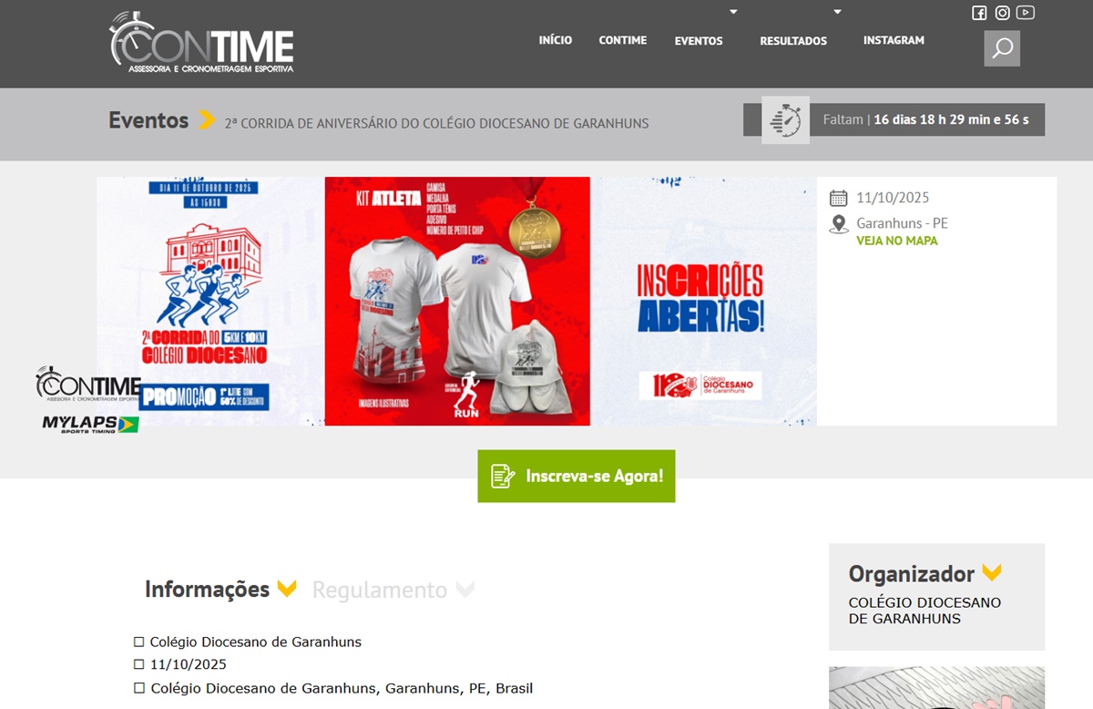Click the calendar icon beside 11/10/2025
Screen dimensions: 1093x709
pyautogui.click(x=839, y=198)
